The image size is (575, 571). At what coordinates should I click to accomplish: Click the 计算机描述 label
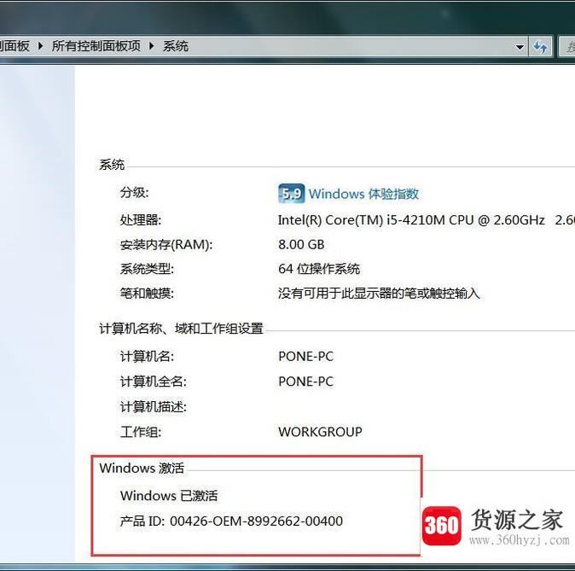(x=154, y=406)
